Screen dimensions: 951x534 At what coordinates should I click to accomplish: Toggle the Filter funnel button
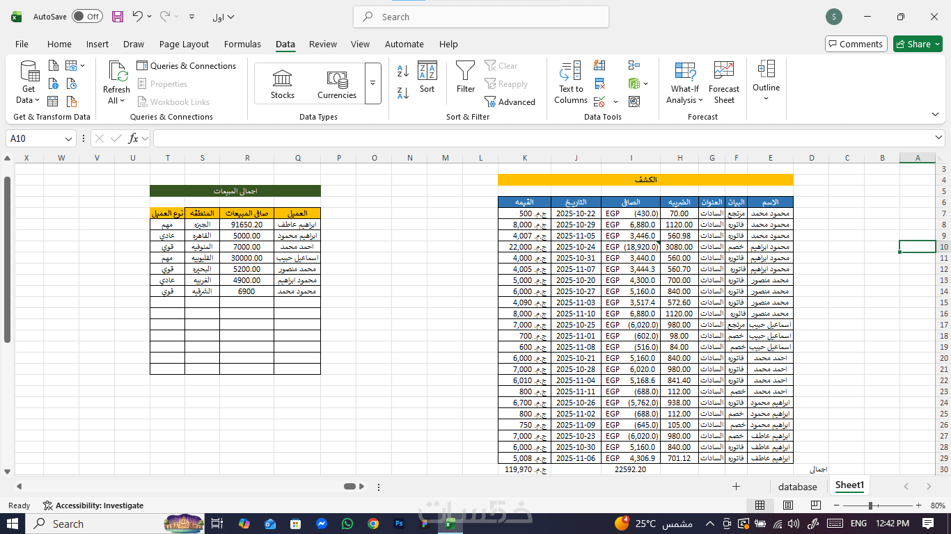[466, 78]
